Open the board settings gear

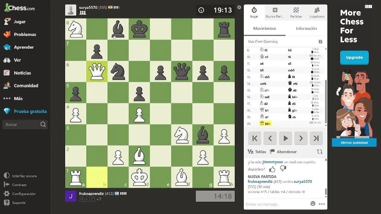(239, 7)
